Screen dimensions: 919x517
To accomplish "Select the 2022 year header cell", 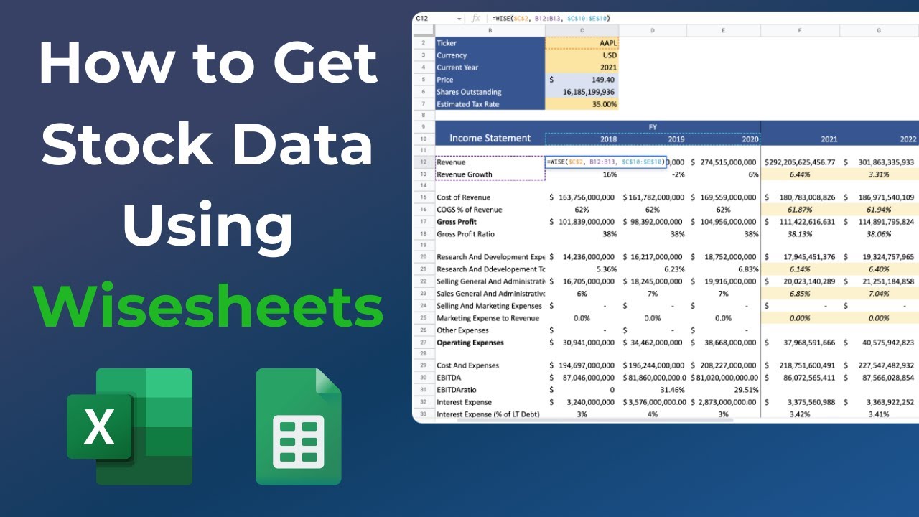I will pyautogui.click(x=879, y=139).
